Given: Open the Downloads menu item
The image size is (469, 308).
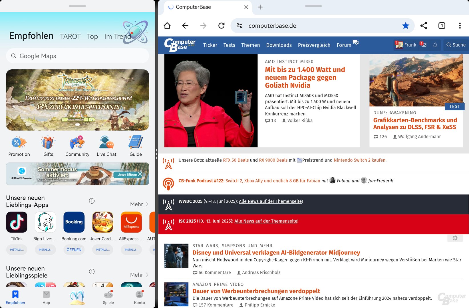Looking at the screenshot, I should [279, 45].
